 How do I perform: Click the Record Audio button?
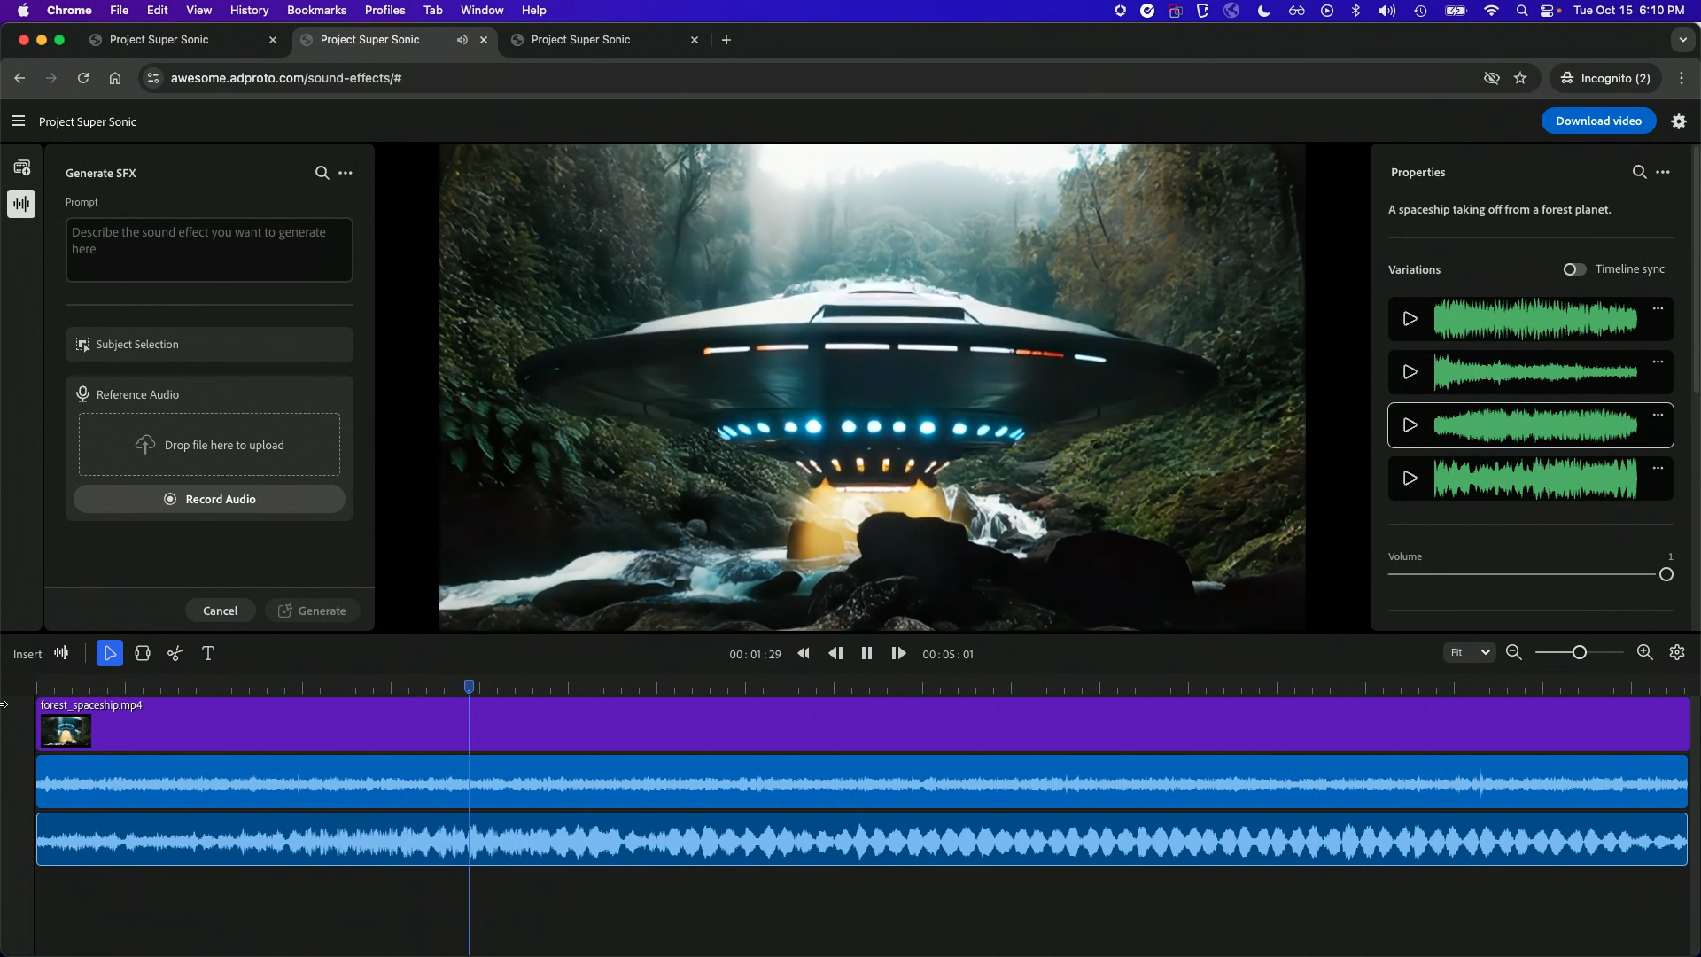[209, 499]
